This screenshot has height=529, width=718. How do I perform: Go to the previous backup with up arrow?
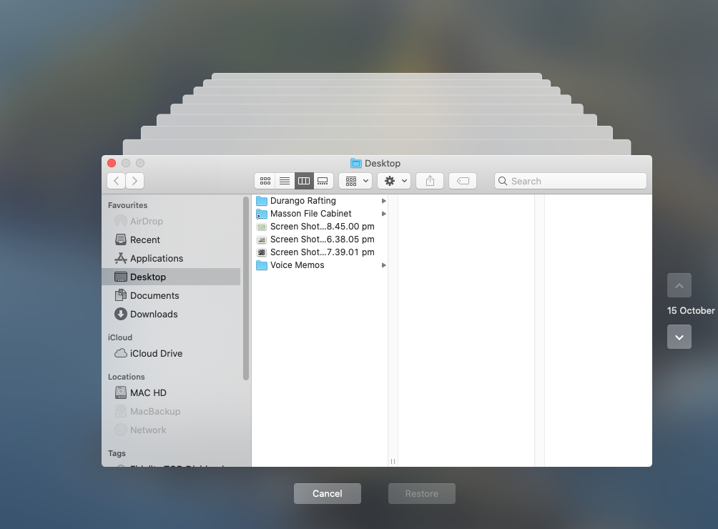click(679, 285)
